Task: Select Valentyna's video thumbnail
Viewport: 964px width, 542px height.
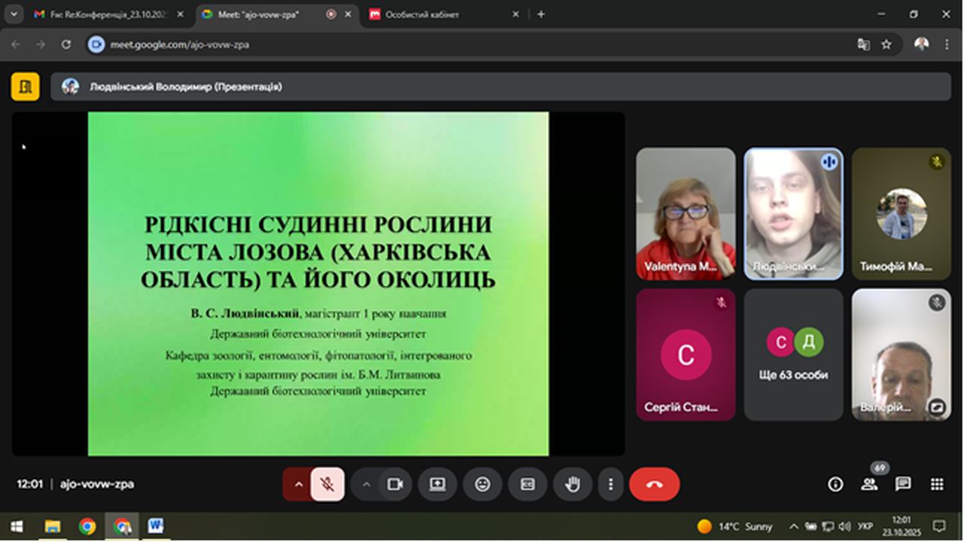Action: 685,214
